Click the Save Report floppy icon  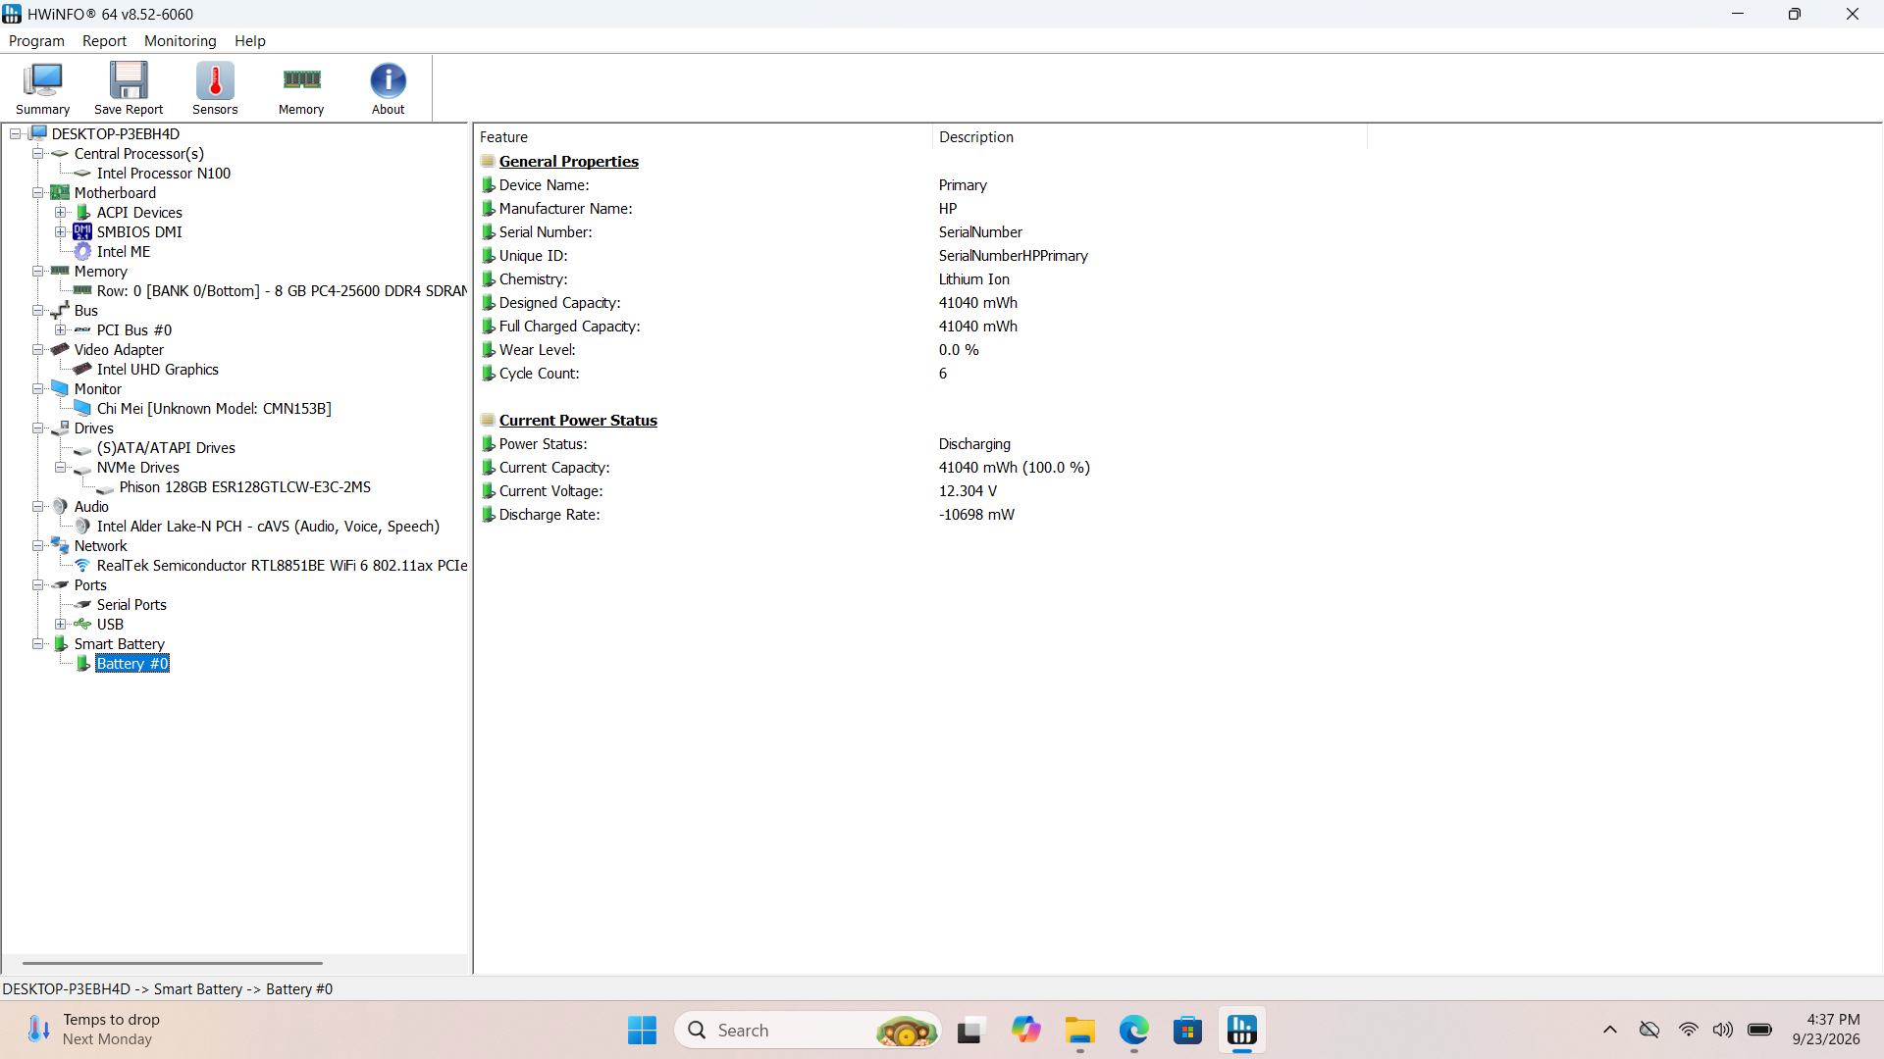(129, 89)
